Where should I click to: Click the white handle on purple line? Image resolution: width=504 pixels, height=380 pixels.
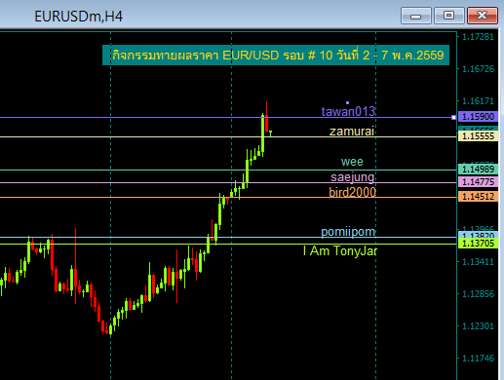click(x=453, y=117)
